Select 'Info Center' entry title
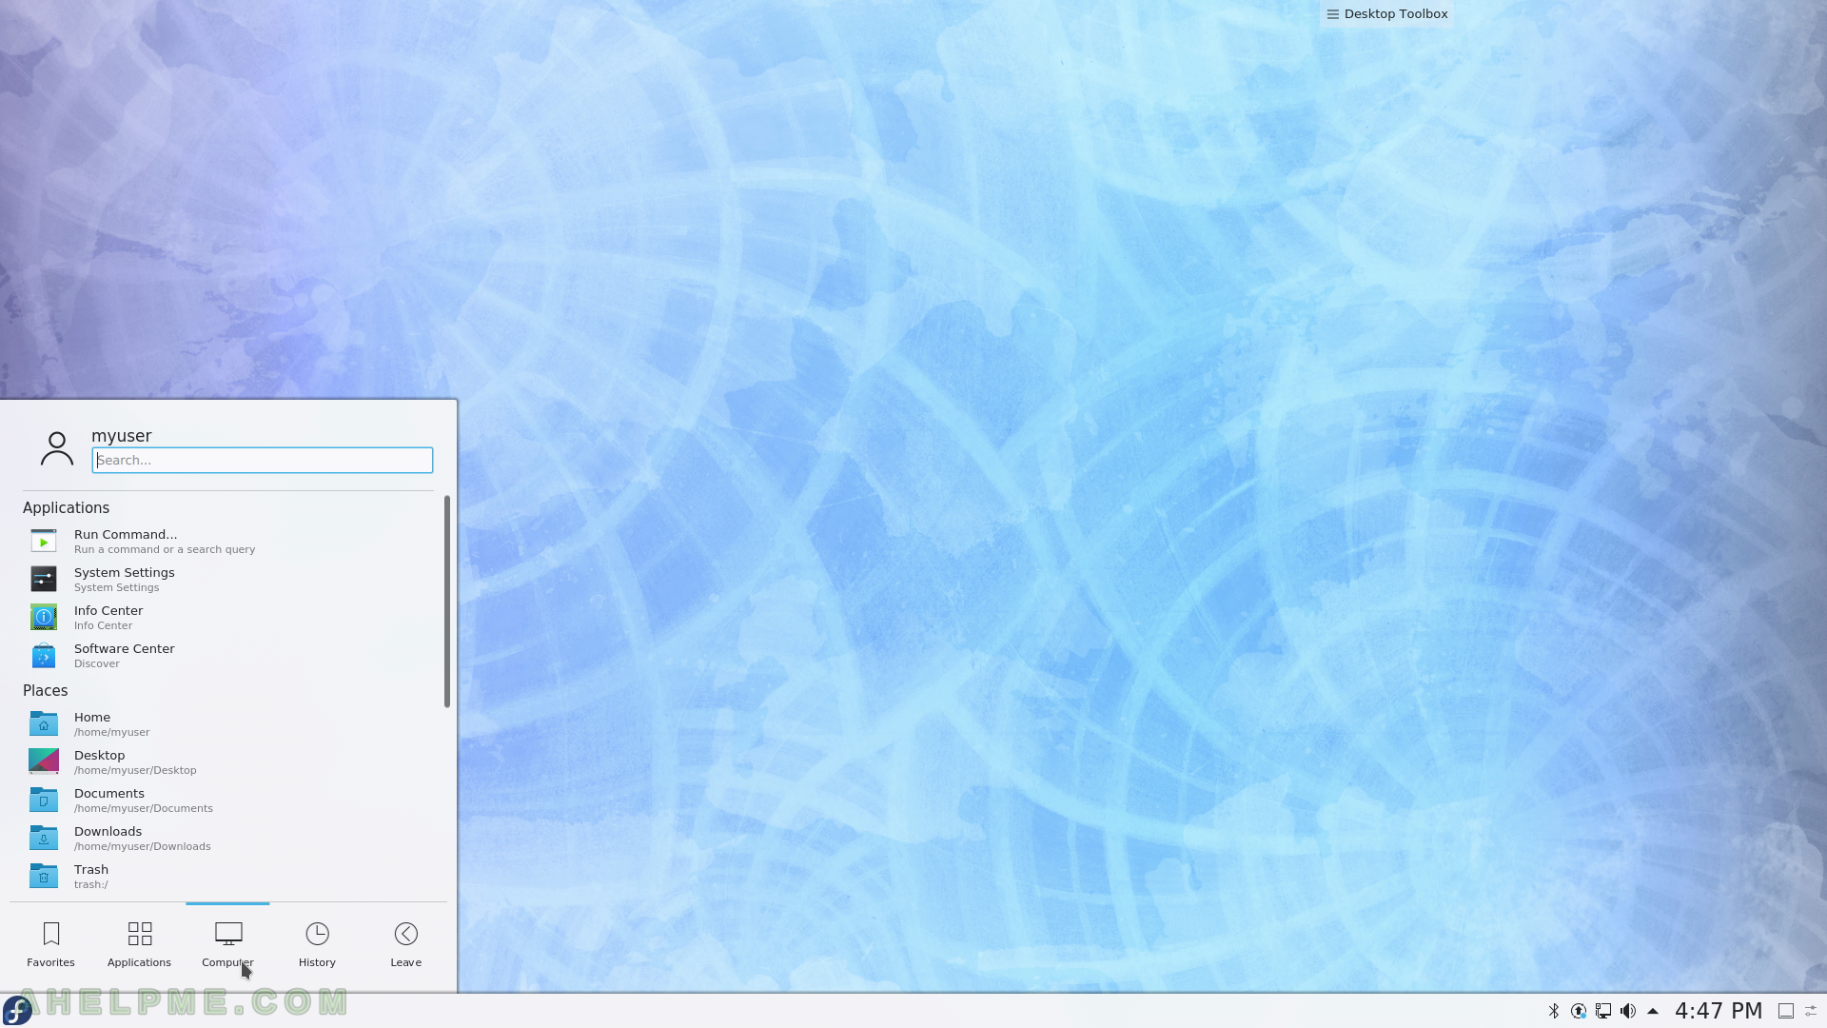Viewport: 1827px width, 1028px height. 108,610
